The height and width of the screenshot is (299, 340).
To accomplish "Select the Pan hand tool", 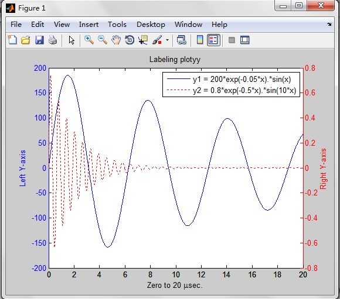I will [x=116, y=40].
